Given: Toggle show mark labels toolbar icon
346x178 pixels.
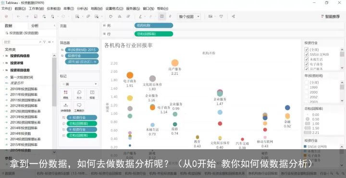Looking at the screenshot, I should click(x=162, y=16).
